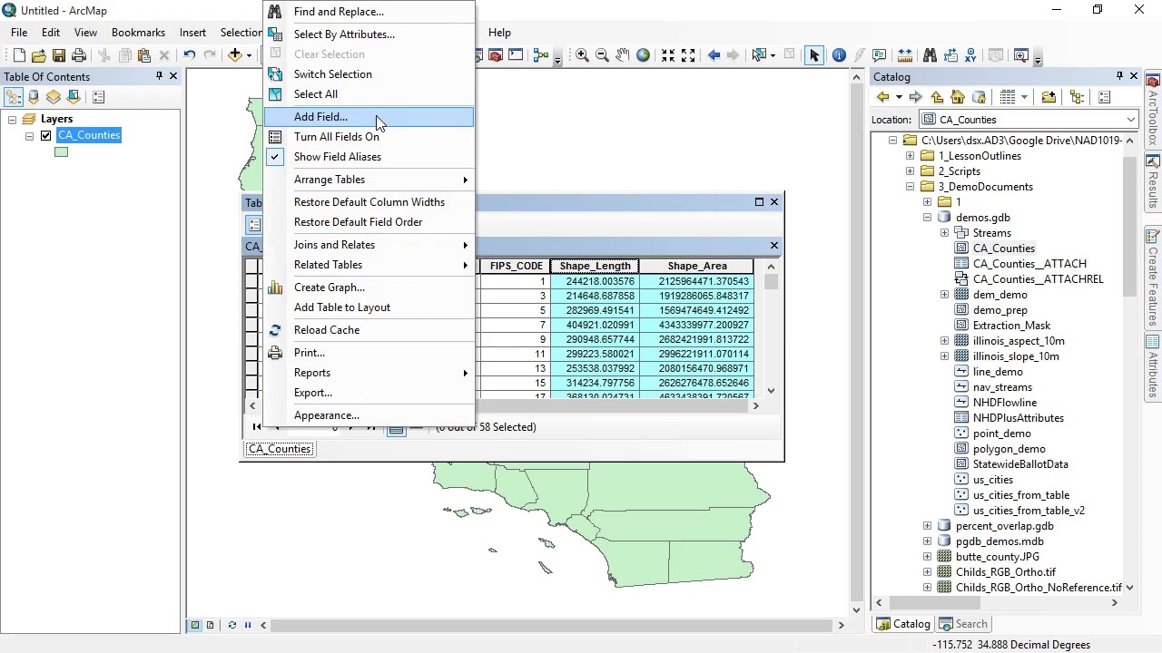This screenshot has height=653, width=1162.
Task: Switch to the Search tab
Action: 962,624
